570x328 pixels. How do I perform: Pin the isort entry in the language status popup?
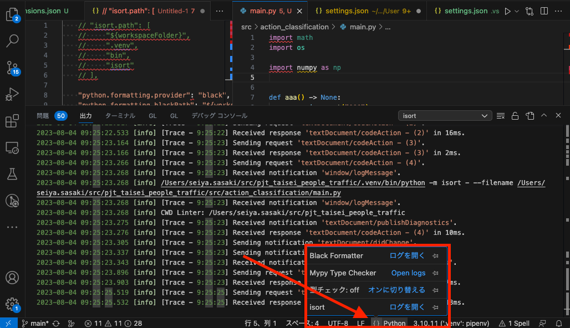click(436, 307)
